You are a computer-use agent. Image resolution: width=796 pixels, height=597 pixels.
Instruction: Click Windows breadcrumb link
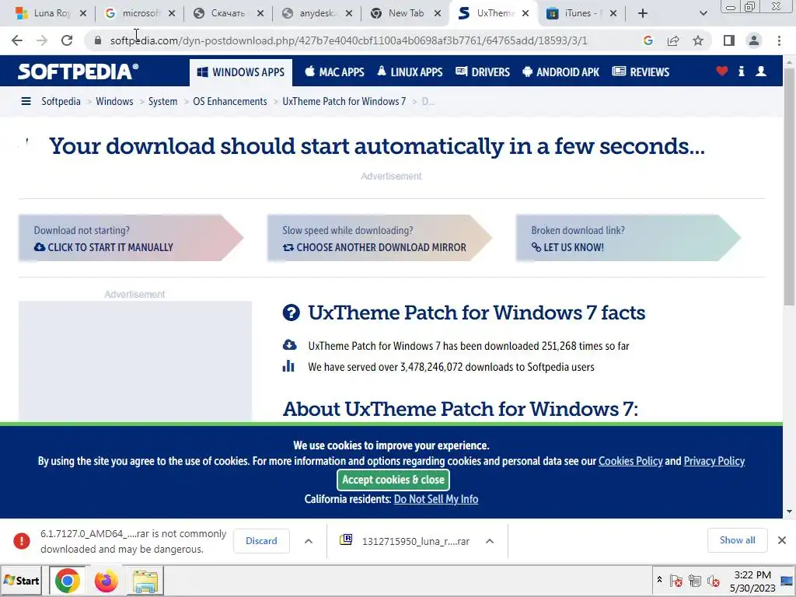pos(114,102)
